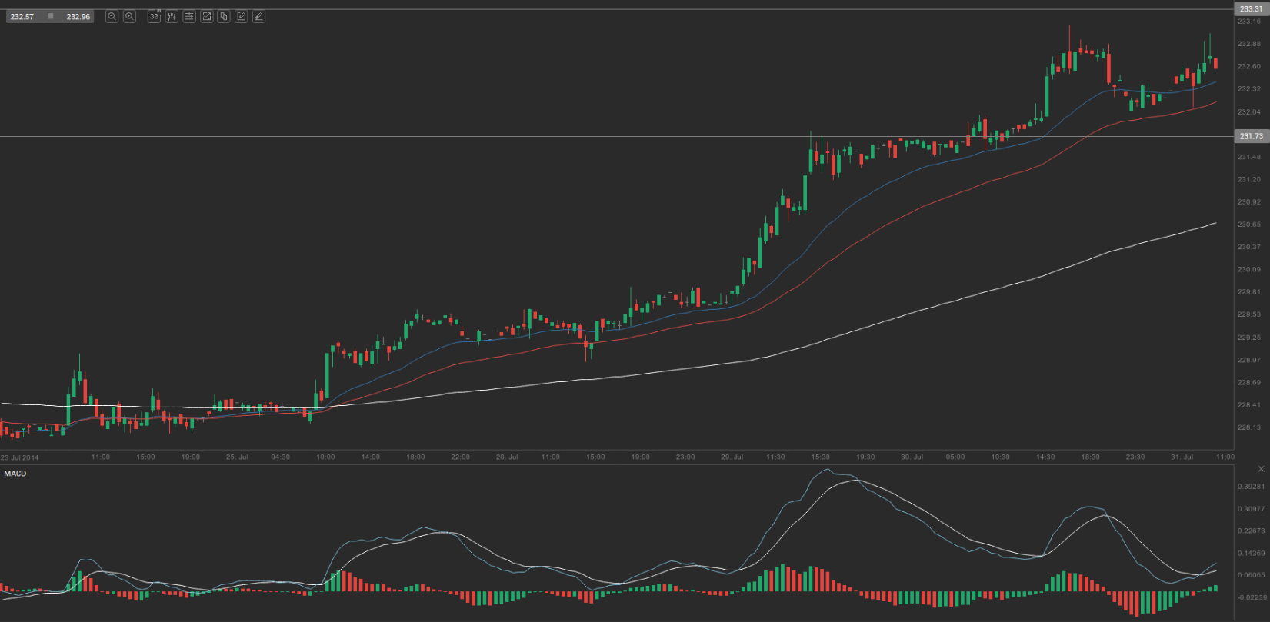The height and width of the screenshot is (622, 1270).
Task: Click the zoom out magnifier icon
Action: 112,16
